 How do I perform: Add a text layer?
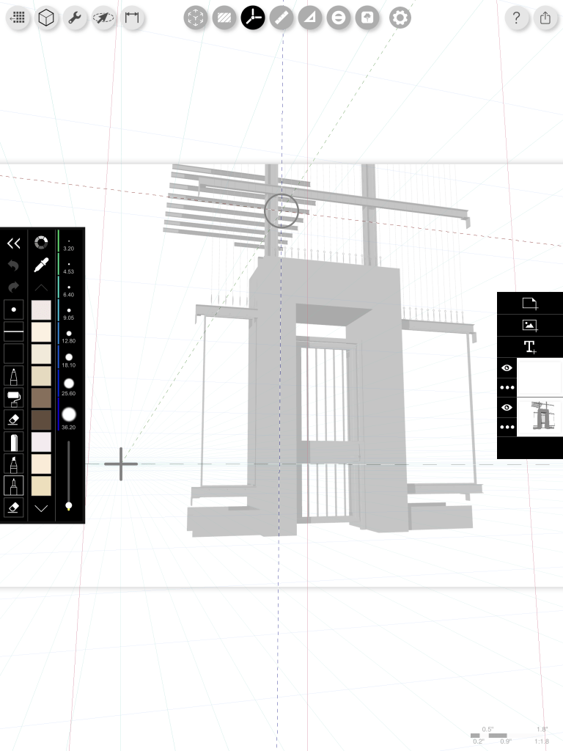530,347
